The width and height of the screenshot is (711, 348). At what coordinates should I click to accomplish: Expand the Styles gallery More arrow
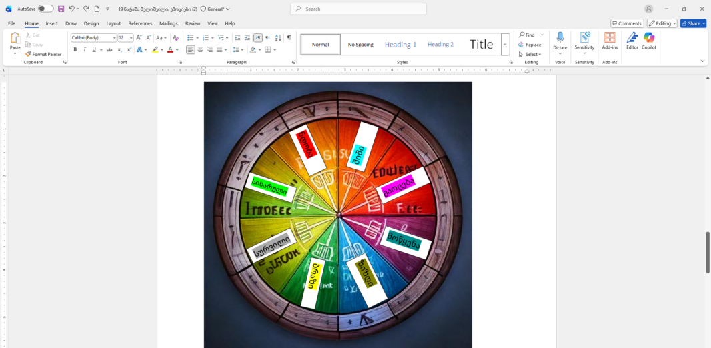click(506, 45)
